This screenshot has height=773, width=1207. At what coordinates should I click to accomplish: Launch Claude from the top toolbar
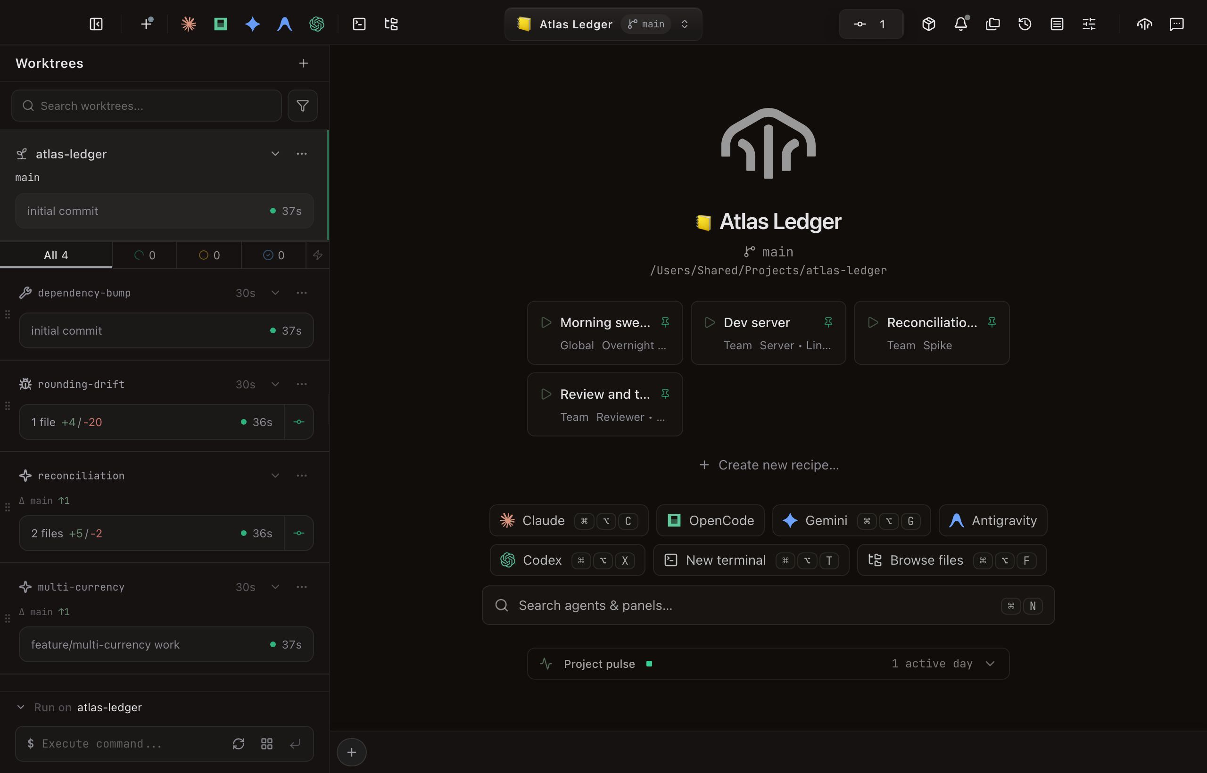[x=188, y=24]
